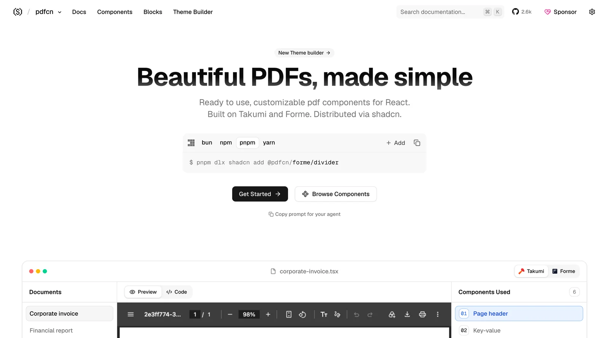The height and width of the screenshot is (338, 609).
Task: Switch the demo to Forme engine
Action: pyautogui.click(x=564, y=271)
